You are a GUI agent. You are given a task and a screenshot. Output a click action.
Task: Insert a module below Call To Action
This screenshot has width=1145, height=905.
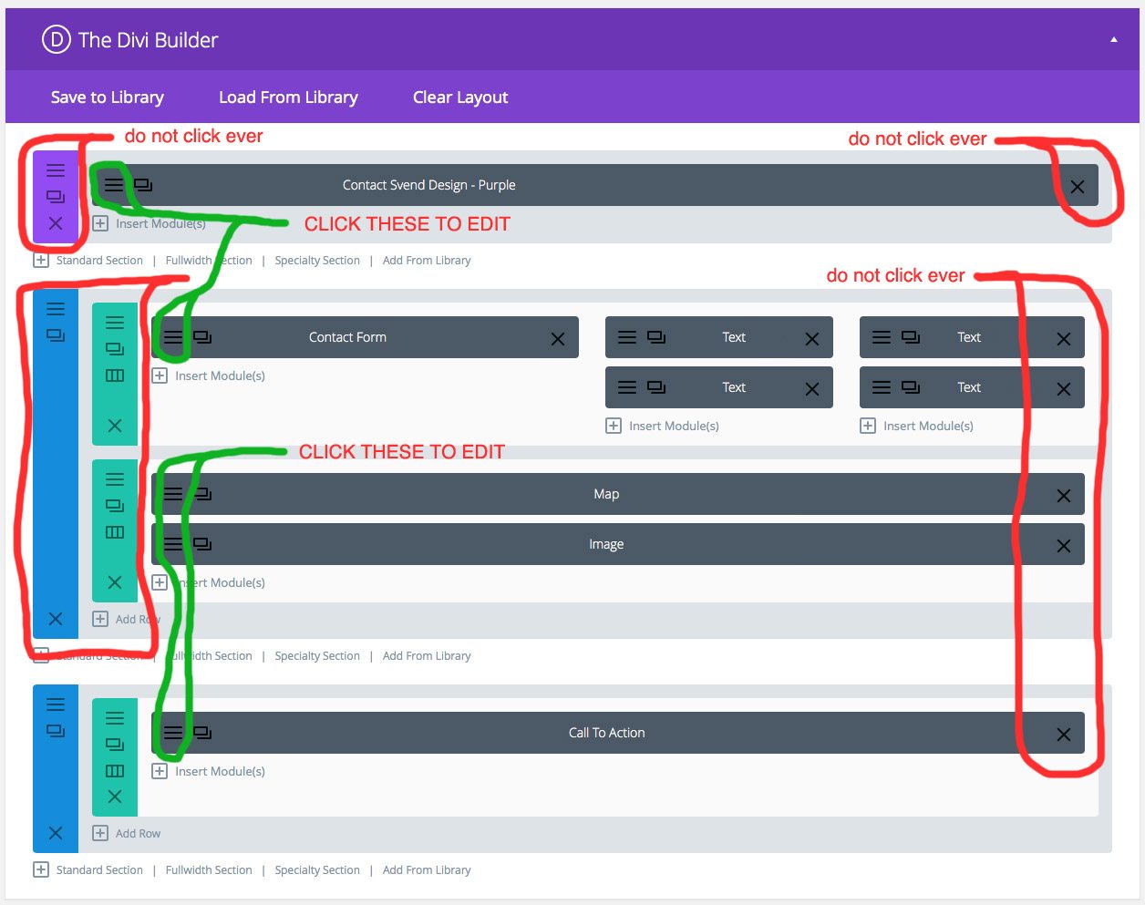coord(209,771)
